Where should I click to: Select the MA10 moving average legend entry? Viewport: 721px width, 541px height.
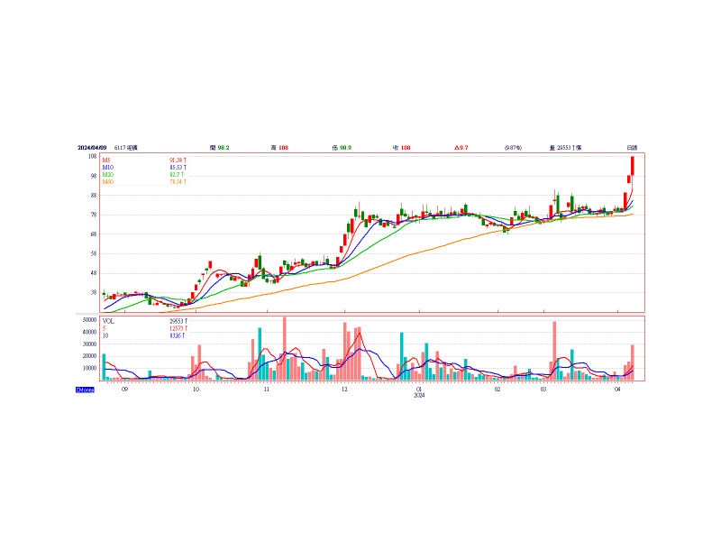click(107, 167)
